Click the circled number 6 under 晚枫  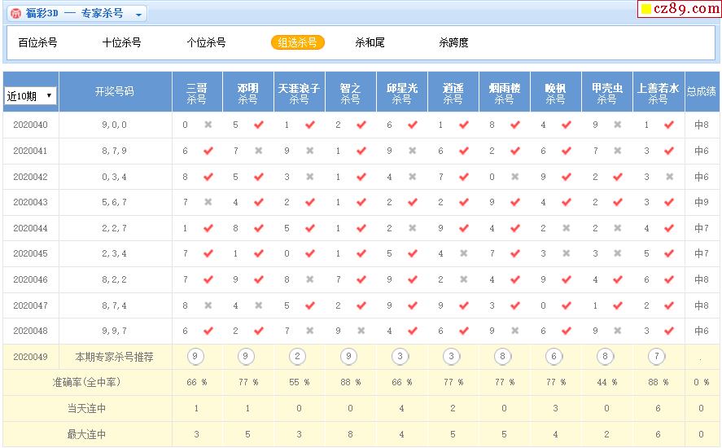[554, 356]
